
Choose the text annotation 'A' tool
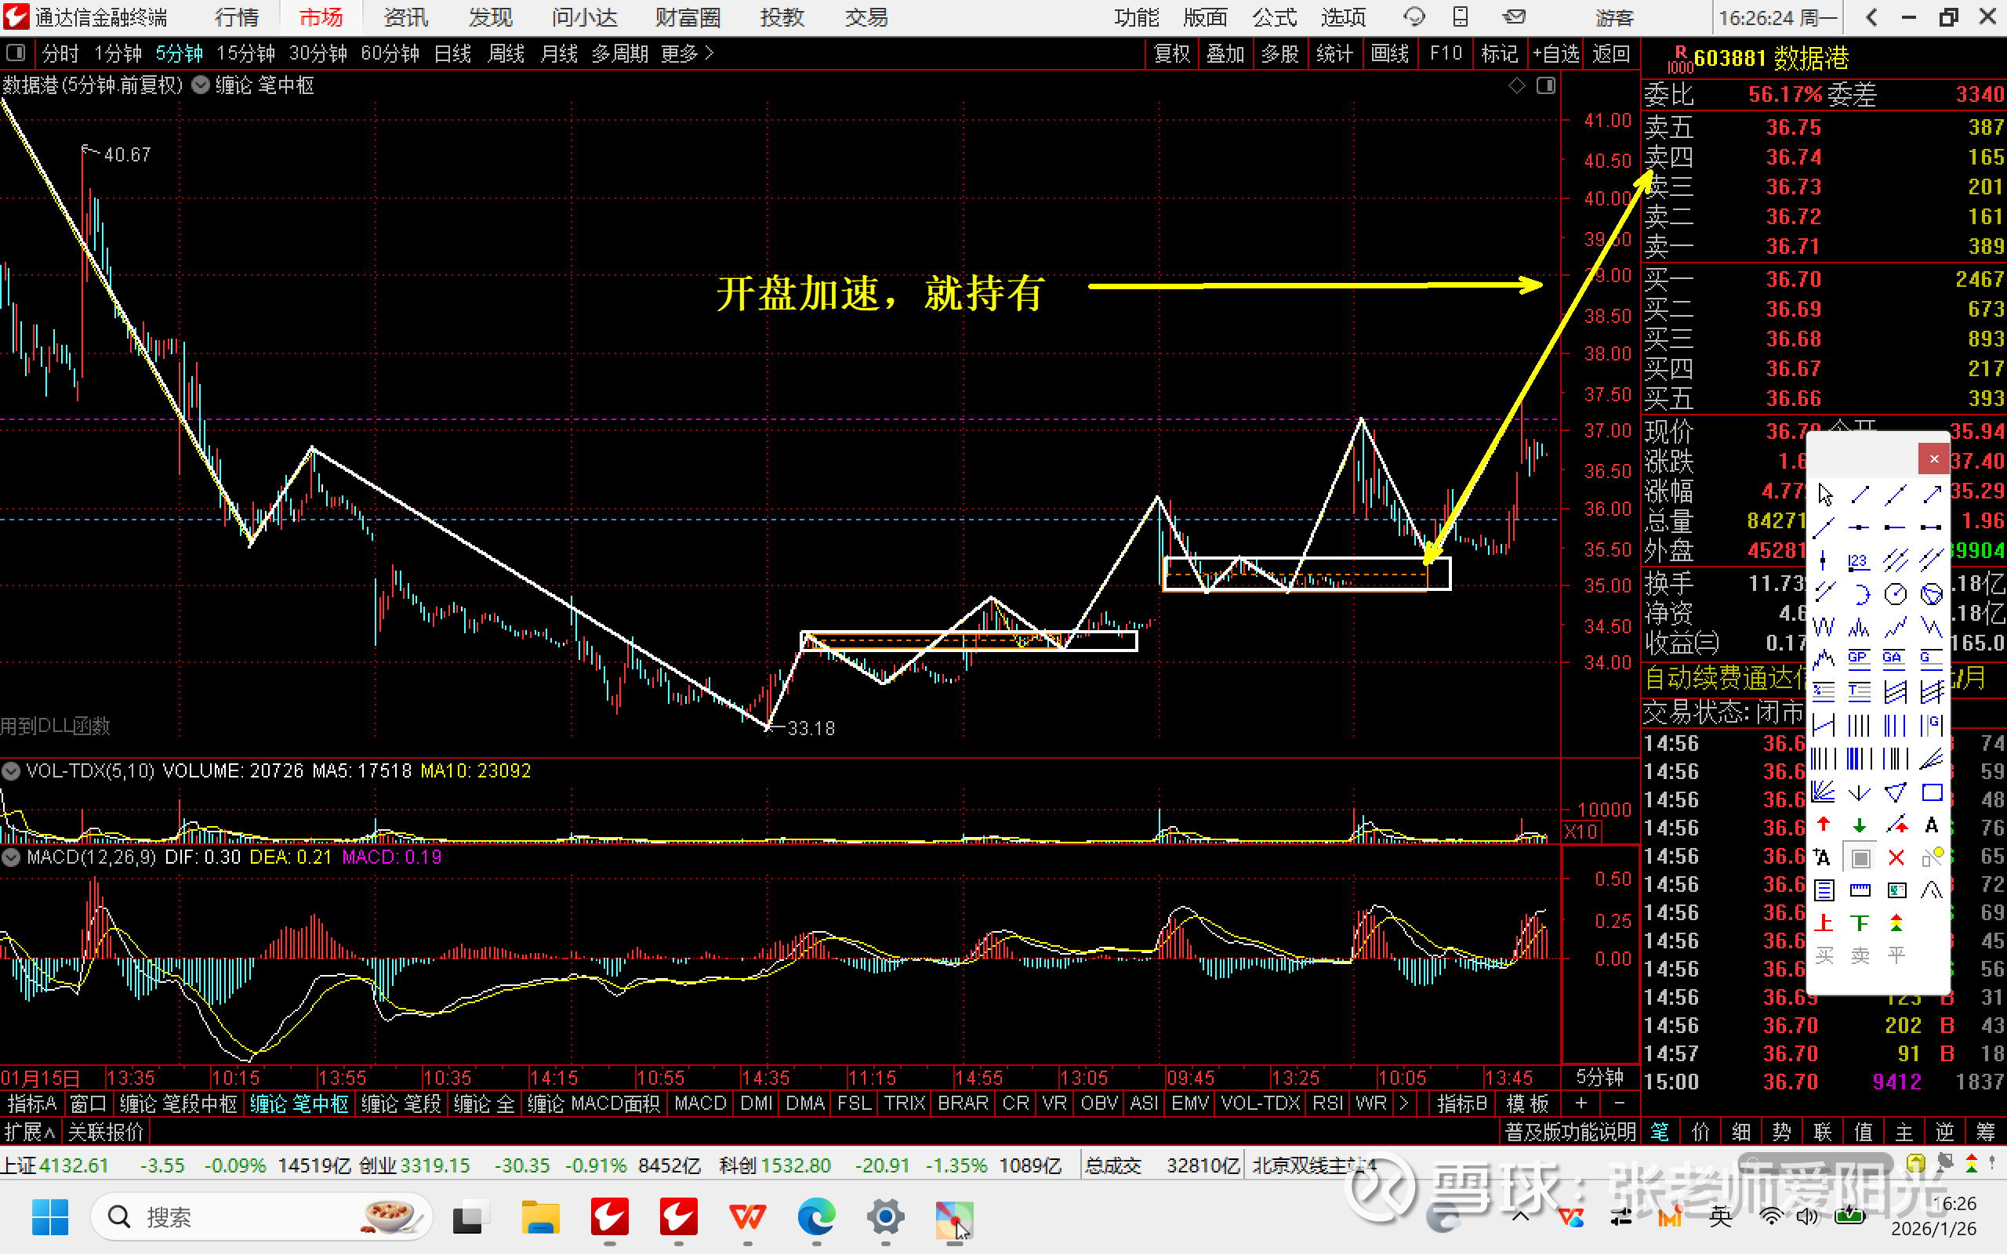pyautogui.click(x=1932, y=825)
